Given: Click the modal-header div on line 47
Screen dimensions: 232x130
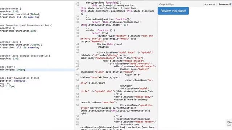Looking at the screenshot, I should pos(135,66).
